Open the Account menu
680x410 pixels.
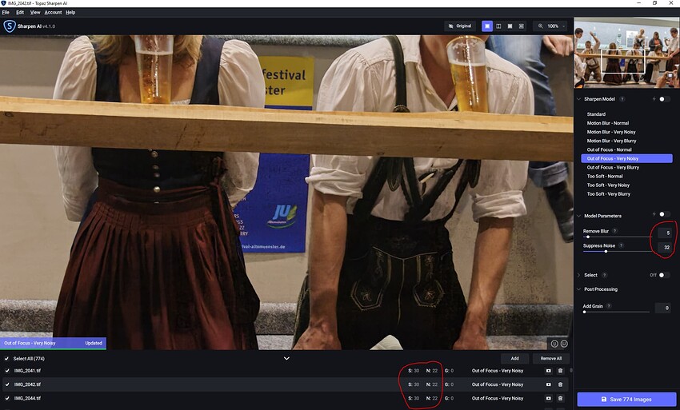pos(53,13)
